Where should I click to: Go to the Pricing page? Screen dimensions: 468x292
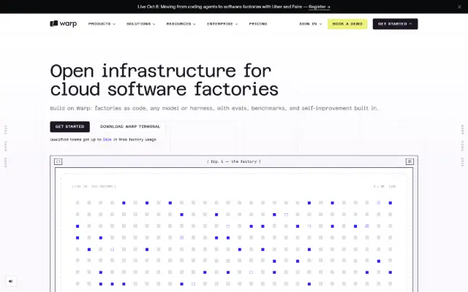point(258,24)
